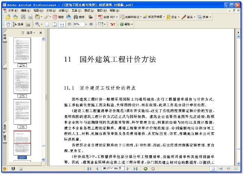
Task: Open the 帮助 menu in menu bar
Action: coord(114,11)
